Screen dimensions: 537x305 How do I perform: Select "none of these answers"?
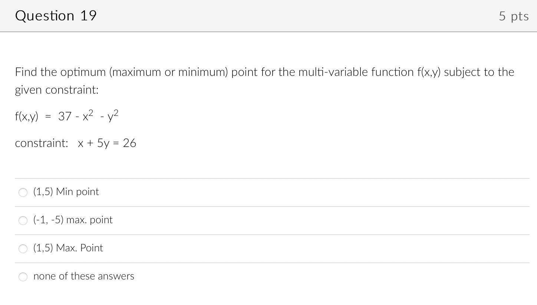23,276
